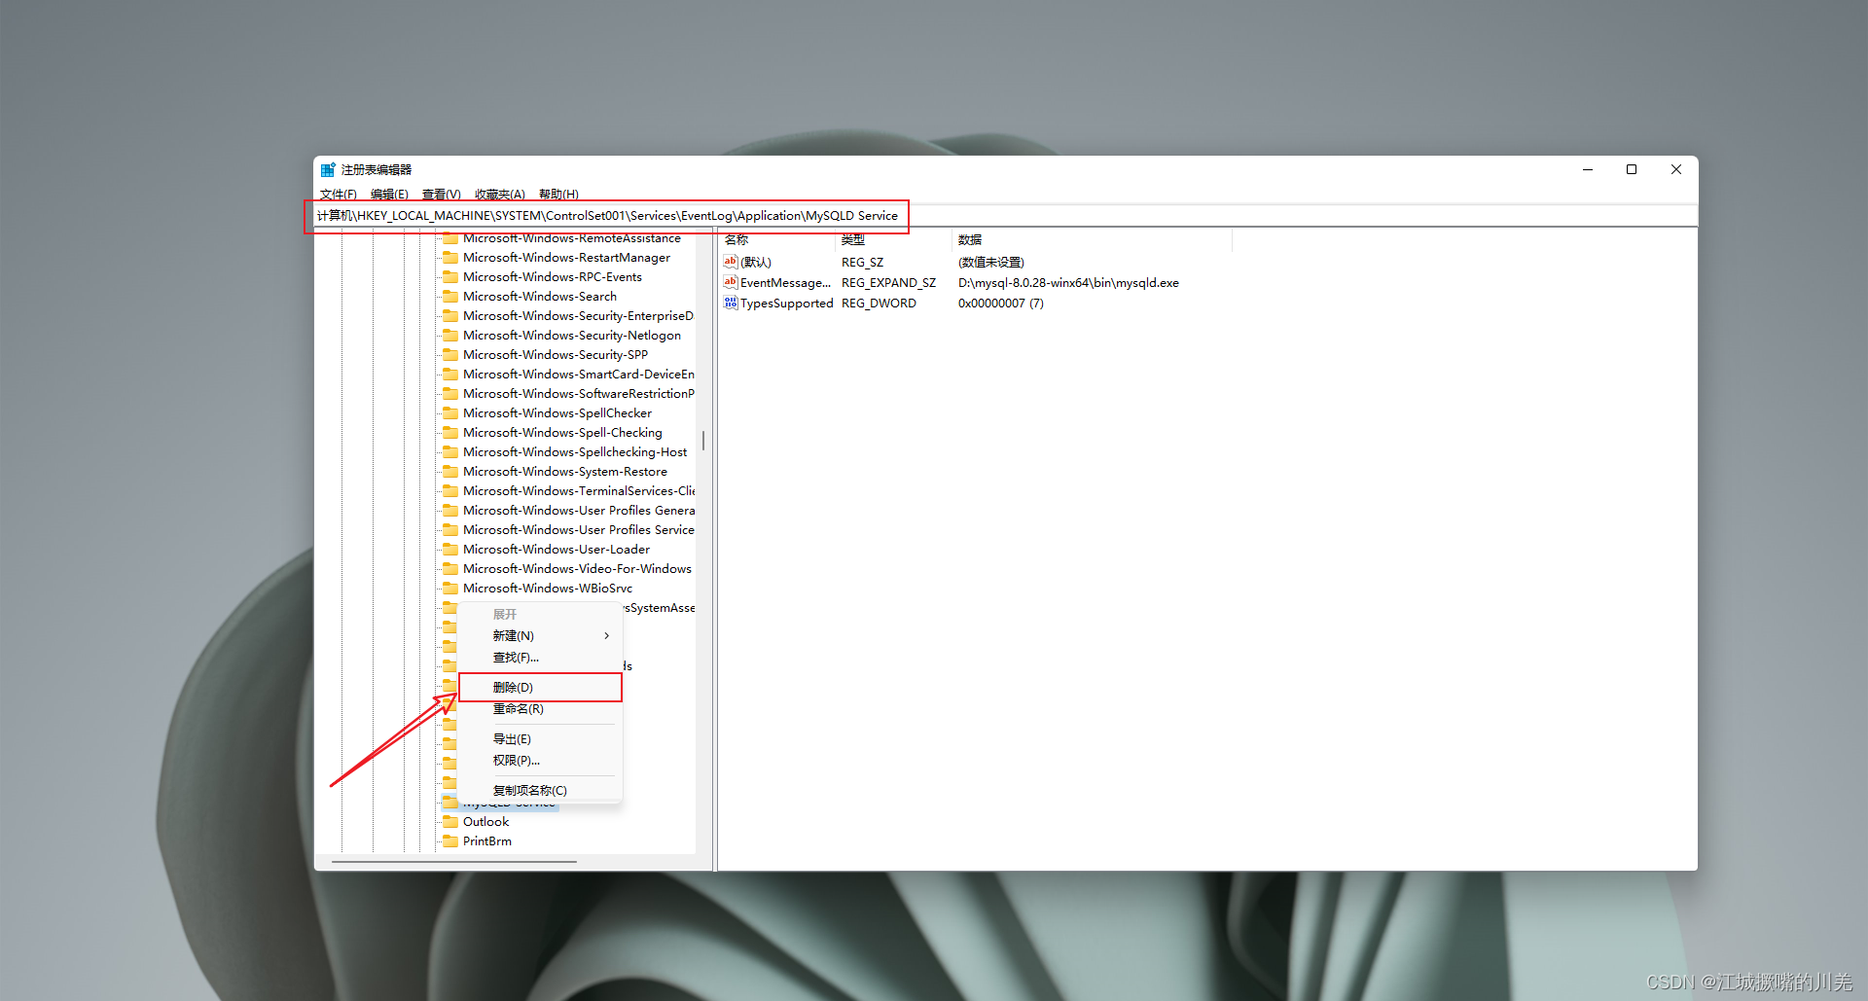Select the PrintBrm key
1868x1001 pixels.
(x=486, y=841)
